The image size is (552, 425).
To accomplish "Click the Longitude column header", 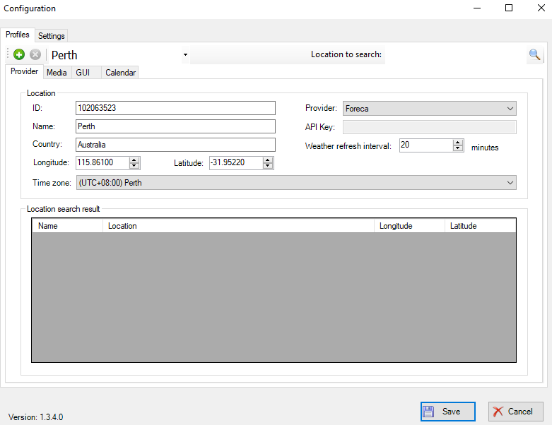I will pyautogui.click(x=409, y=226).
